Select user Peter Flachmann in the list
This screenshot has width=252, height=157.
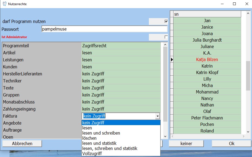click(x=207, y=118)
